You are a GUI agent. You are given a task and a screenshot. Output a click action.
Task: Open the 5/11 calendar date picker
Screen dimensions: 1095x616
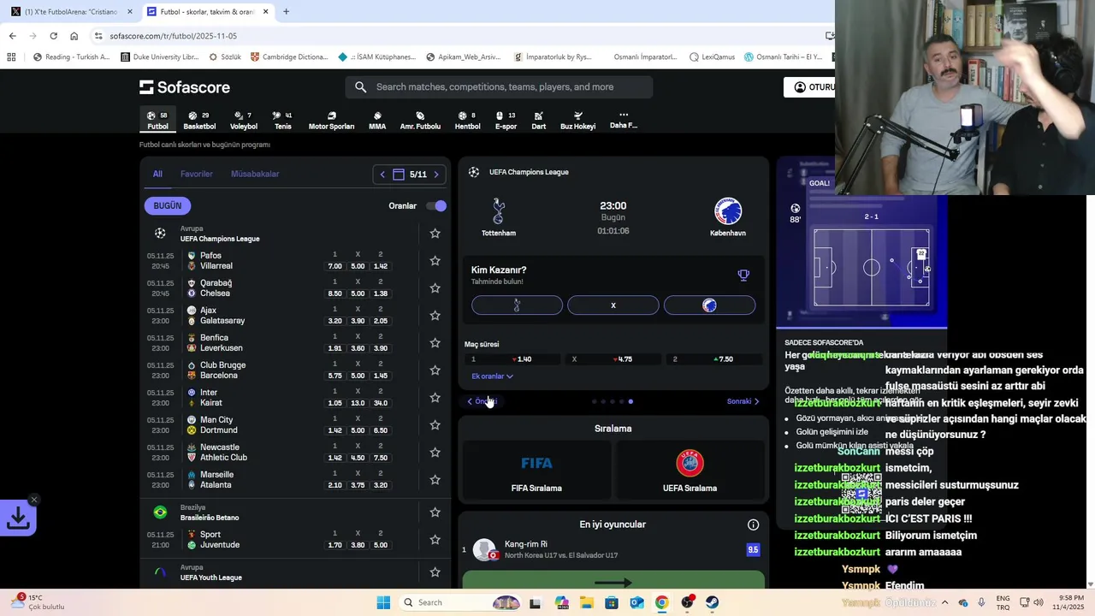point(410,175)
